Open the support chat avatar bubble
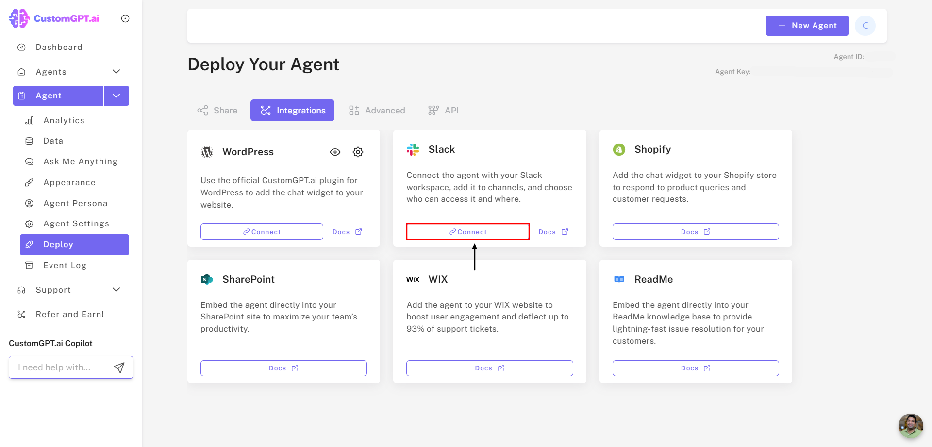The width and height of the screenshot is (932, 447). [911, 426]
